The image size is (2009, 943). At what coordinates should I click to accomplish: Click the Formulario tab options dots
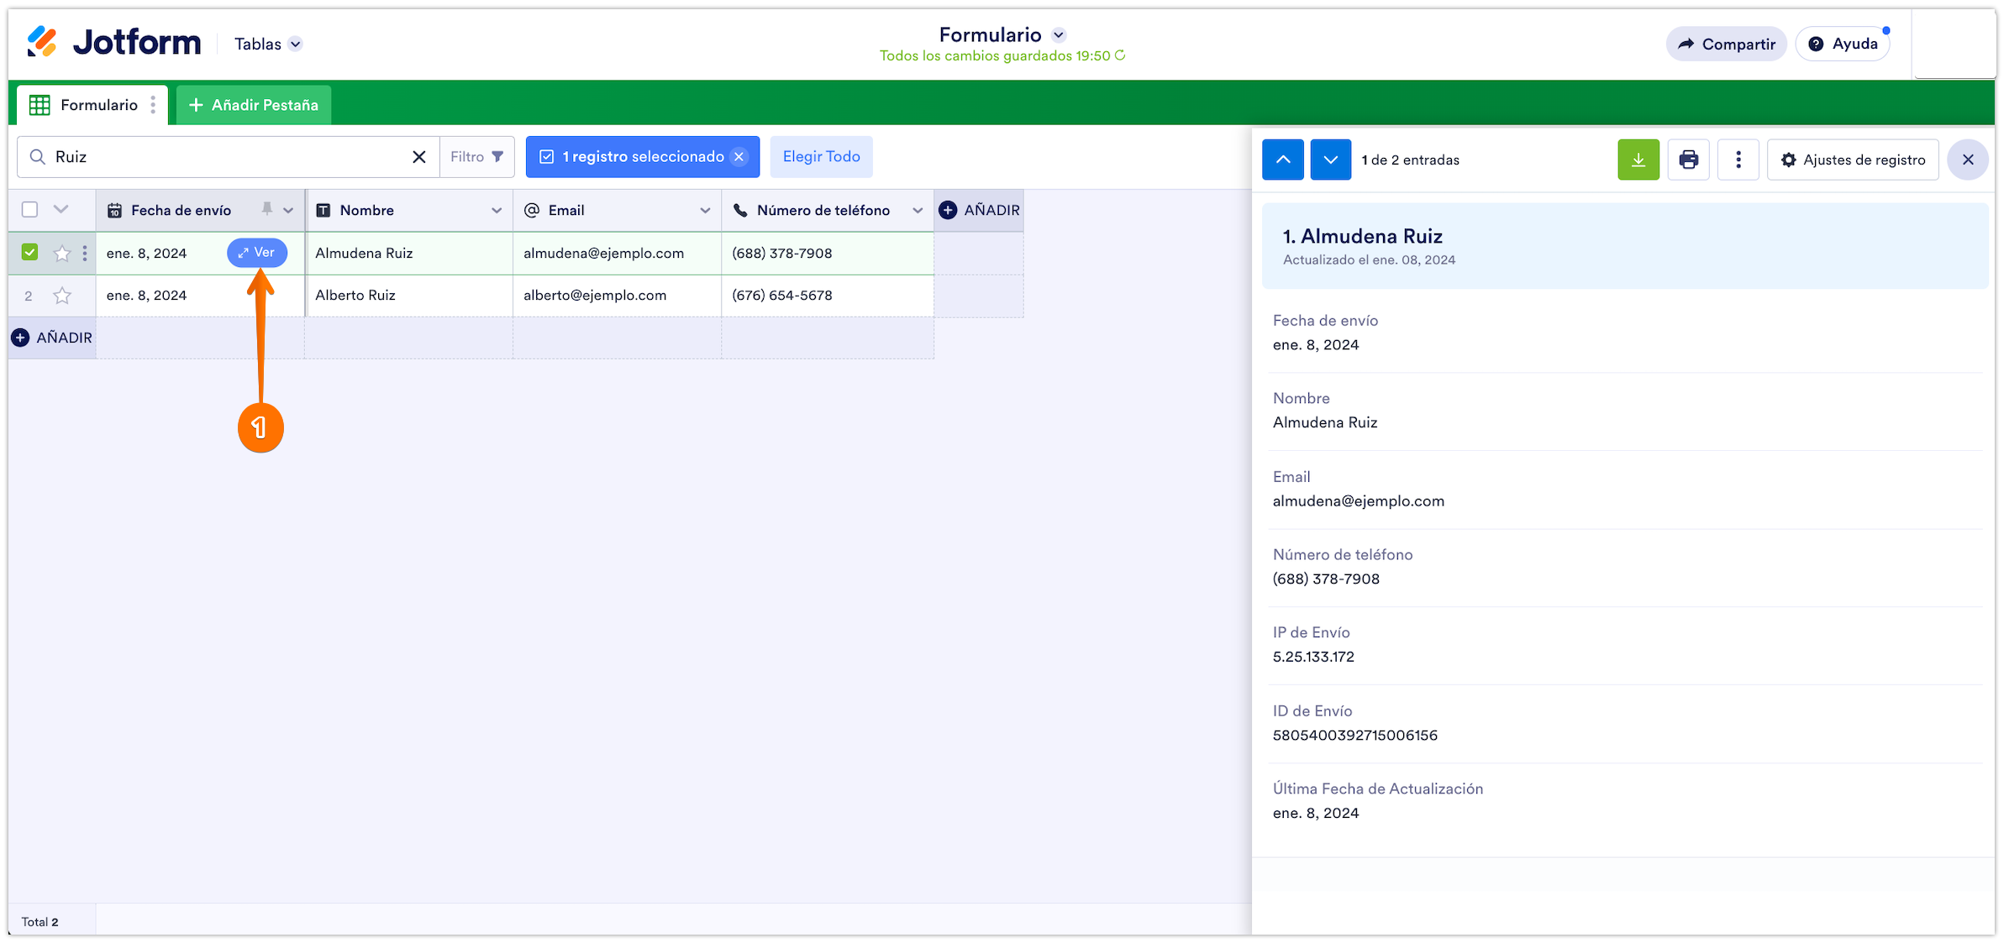tap(153, 105)
